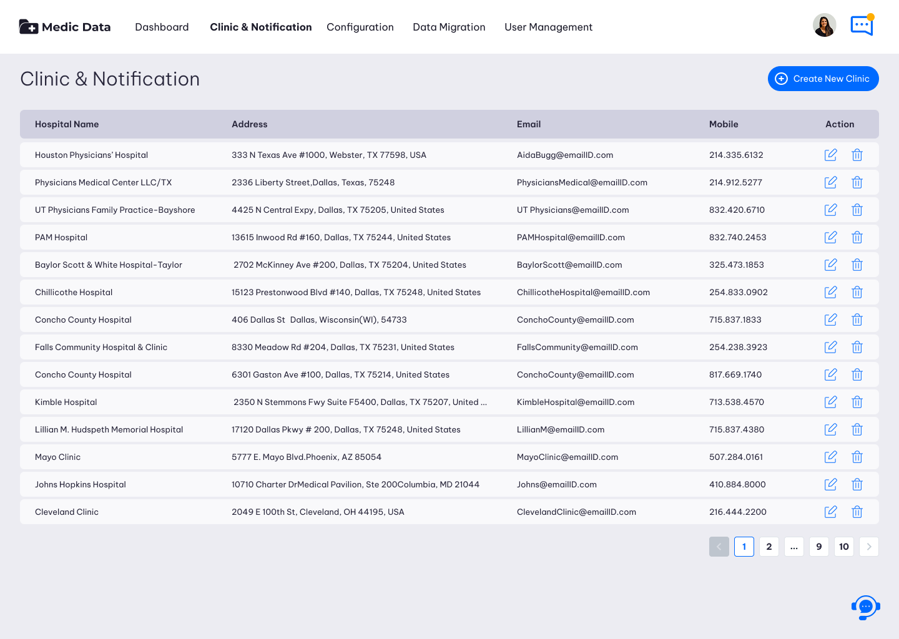This screenshot has width=899, height=639.
Task: Edit the Kimble Hospital row
Action: (x=830, y=402)
